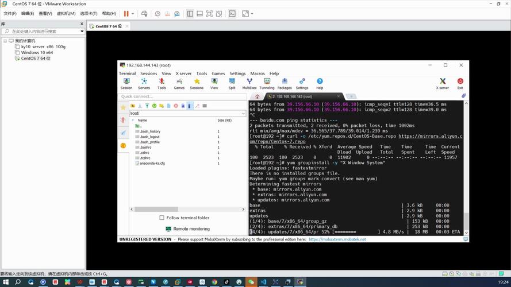This screenshot has height=287, width=511.
Task: Click the Remote monitoring button
Action: pyautogui.click(x=188, y=229)
